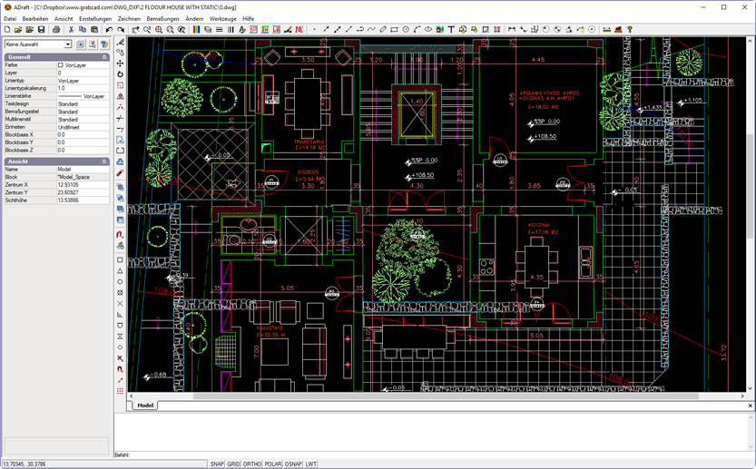Click the Help question mark icon
The image size is (756, 469).
click(x=630, y=30)
